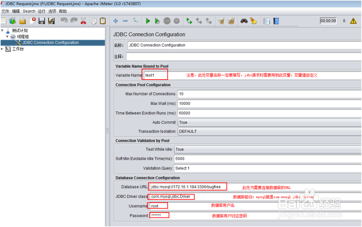Click the Save As icon with pencil
The height and width of the screenshot is (227, 362).
pos(51,21)
